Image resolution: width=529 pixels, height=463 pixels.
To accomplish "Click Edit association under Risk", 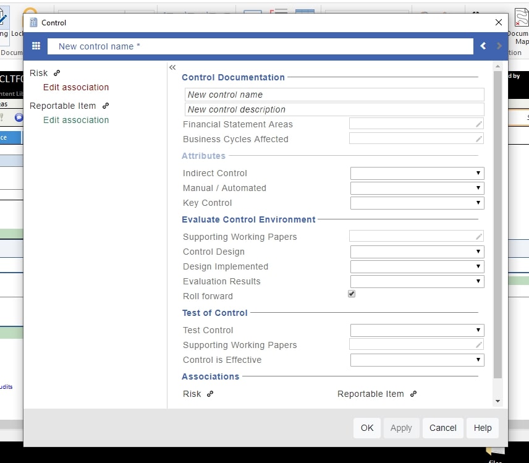I will point(76,87).
